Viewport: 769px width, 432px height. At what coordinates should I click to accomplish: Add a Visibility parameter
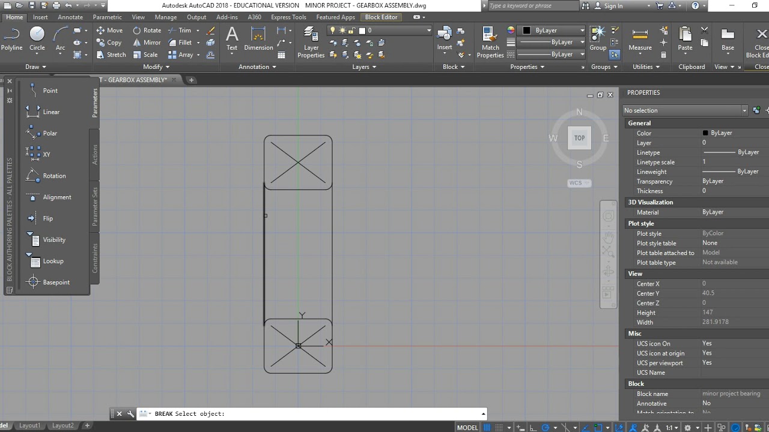click(47, 239)
